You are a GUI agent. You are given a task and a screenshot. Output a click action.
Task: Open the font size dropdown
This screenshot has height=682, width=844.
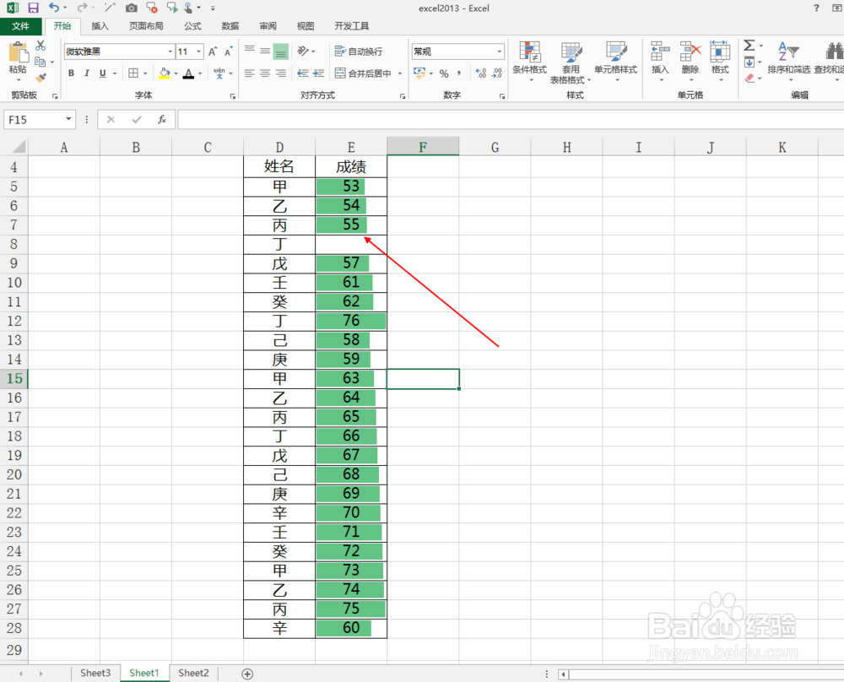tap(199, 51)
